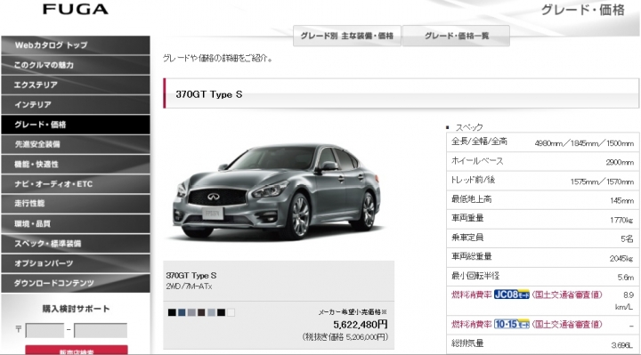Click the 車両総重量 spec label
This screenshot has width=641, height=355.
(x=471, y=256)
